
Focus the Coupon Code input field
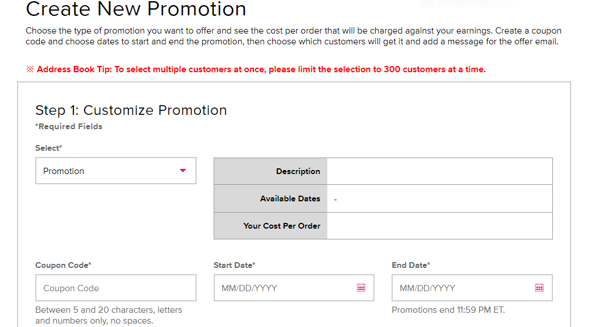coord(116,288)
